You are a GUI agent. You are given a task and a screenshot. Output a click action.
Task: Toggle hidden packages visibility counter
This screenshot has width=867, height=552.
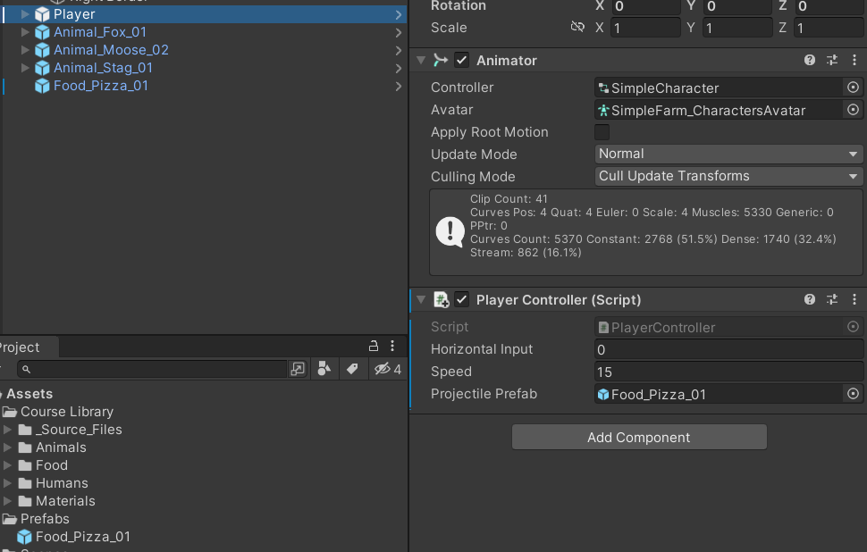click(387, 369)
